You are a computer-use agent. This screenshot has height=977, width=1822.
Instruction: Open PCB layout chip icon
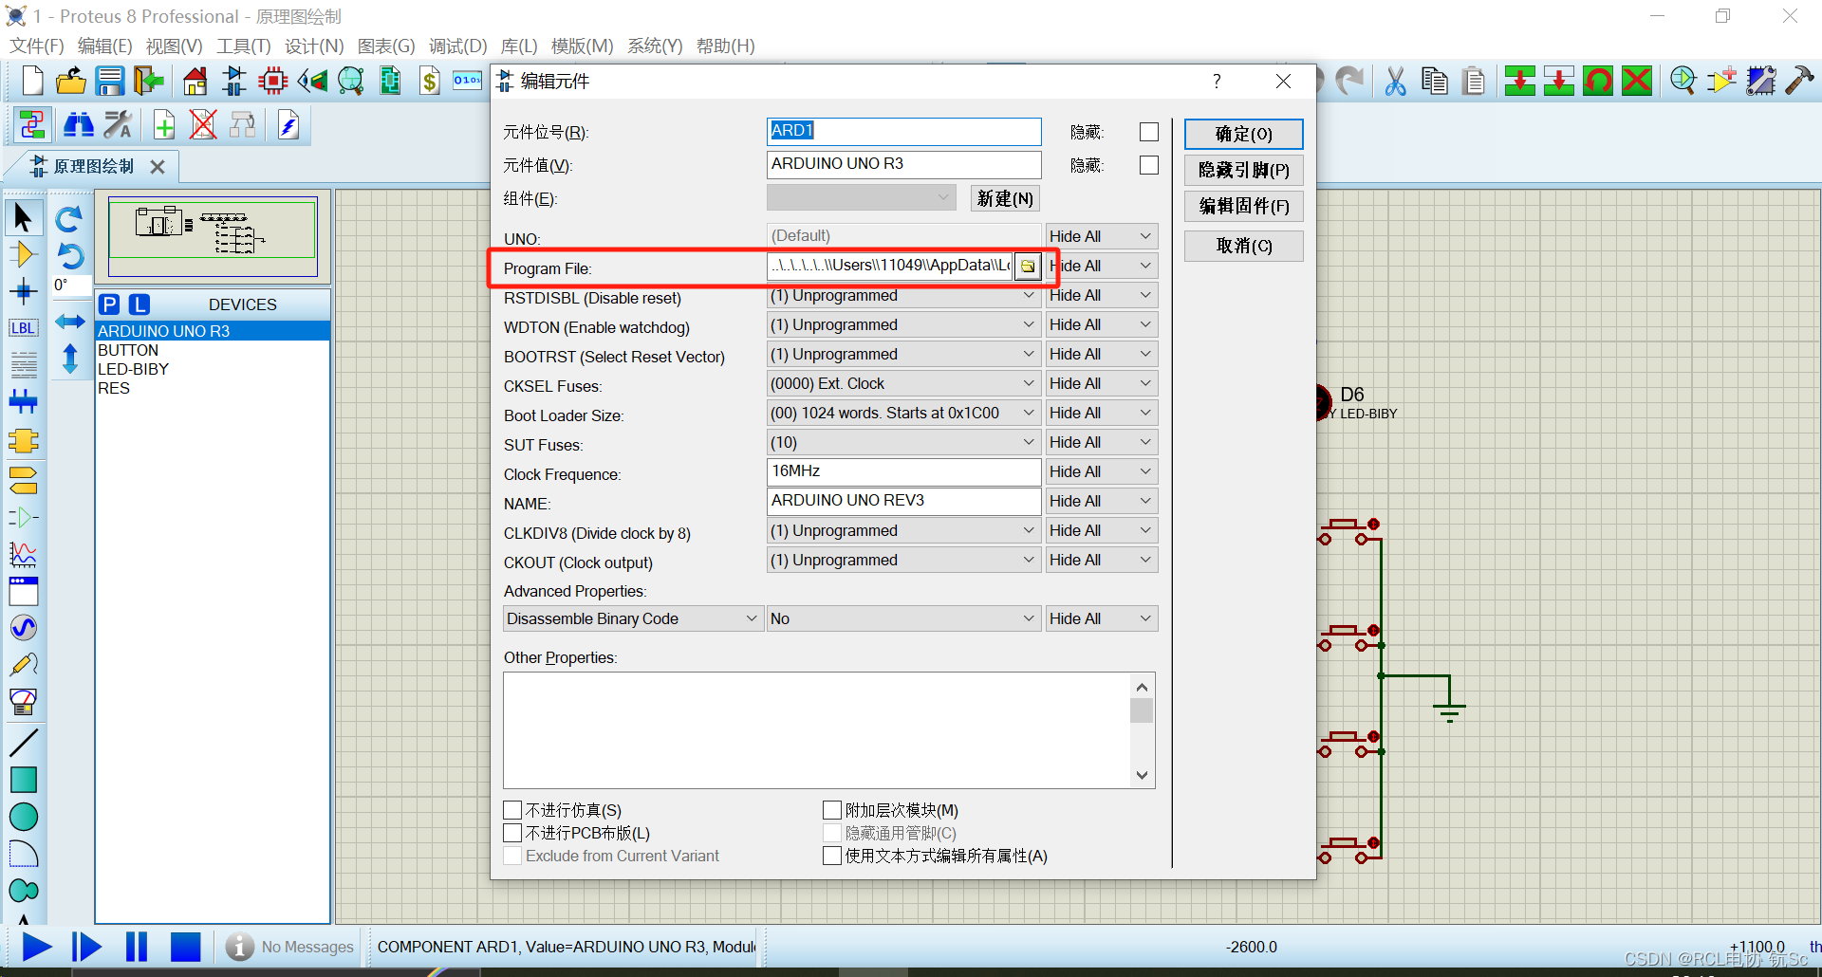pos(273,82)
